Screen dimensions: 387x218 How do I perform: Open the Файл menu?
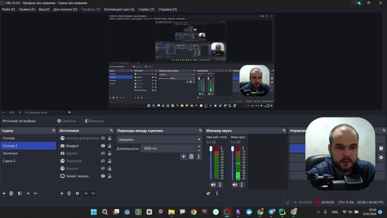8,10
